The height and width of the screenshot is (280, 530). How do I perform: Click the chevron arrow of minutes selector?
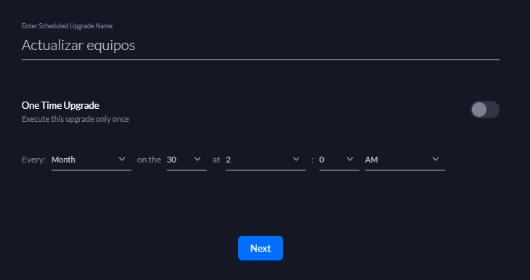[x=350, y=159]
